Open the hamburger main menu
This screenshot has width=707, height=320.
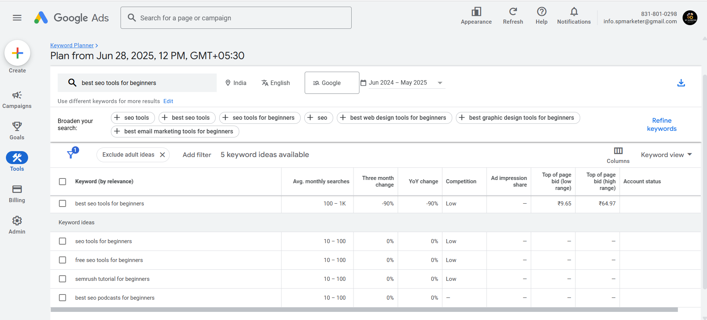[17, 18]
